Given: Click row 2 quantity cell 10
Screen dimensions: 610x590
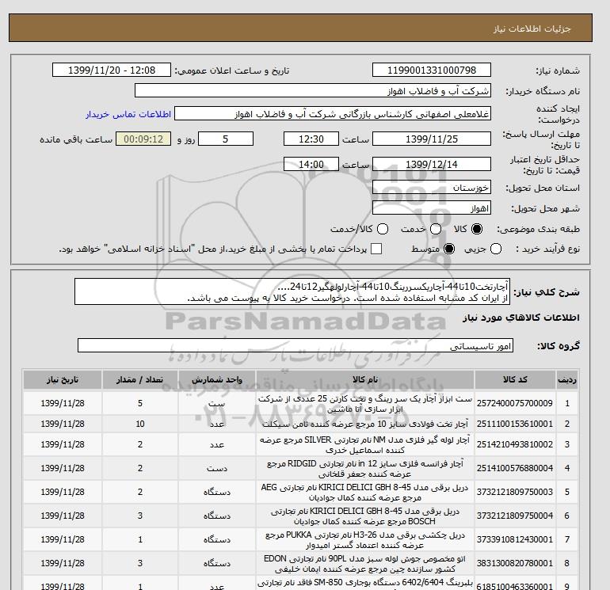Looking at the screenshot, I should (140, 424).
